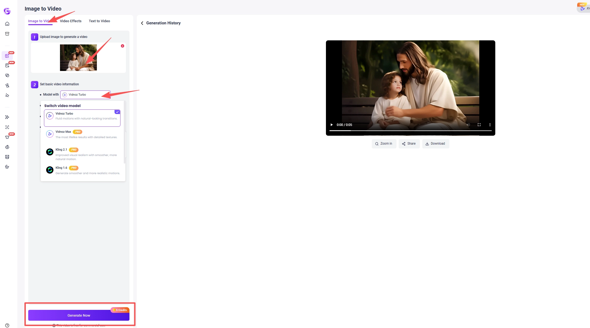Screen dimensions: 590x328
Task: Select the sparkles enhancement icon in the sidebar
Action: tap(7, 117)
